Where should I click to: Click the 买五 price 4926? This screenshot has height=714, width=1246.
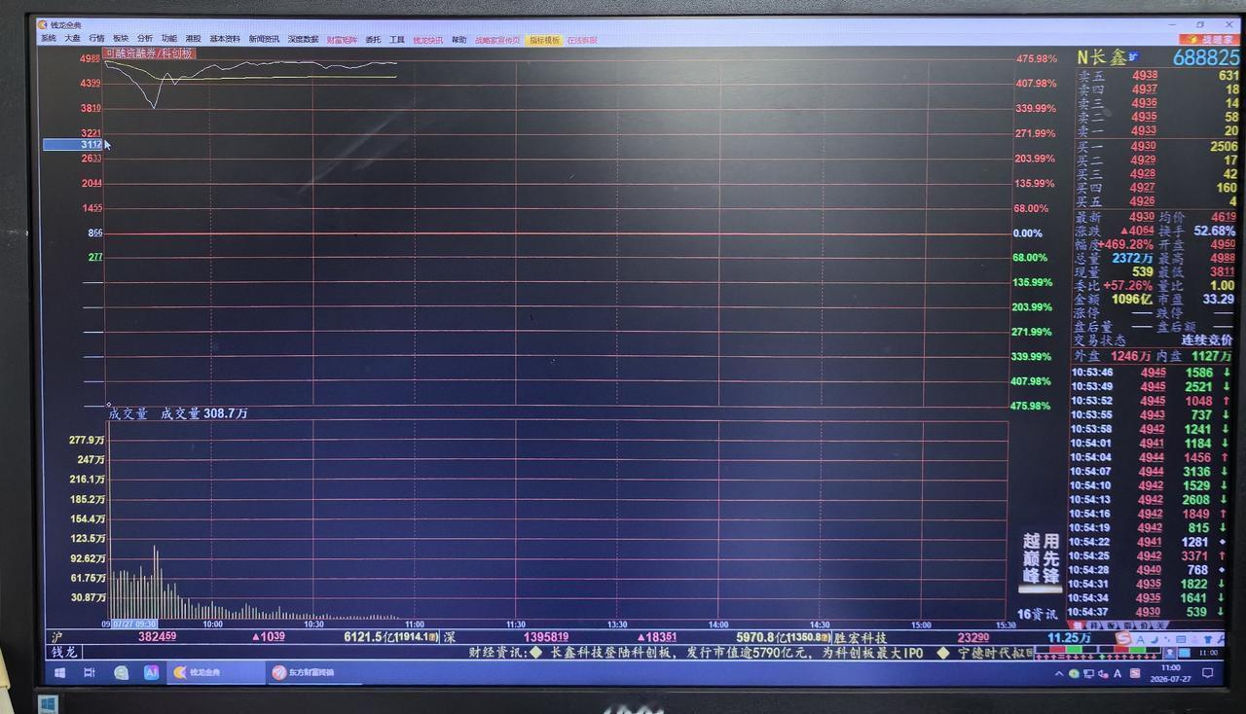pos(1142,201)
